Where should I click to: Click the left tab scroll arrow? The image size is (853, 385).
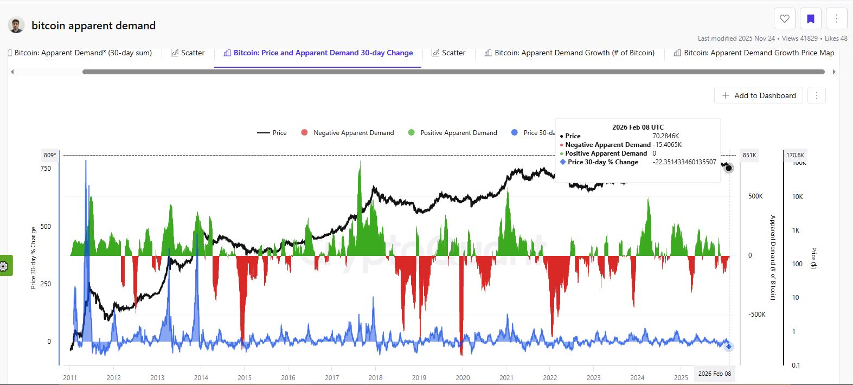click(x=12, y=72)
